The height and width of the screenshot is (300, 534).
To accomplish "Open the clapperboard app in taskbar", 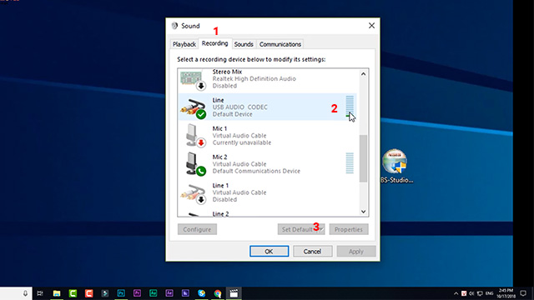I will click(x=234, y=293).
